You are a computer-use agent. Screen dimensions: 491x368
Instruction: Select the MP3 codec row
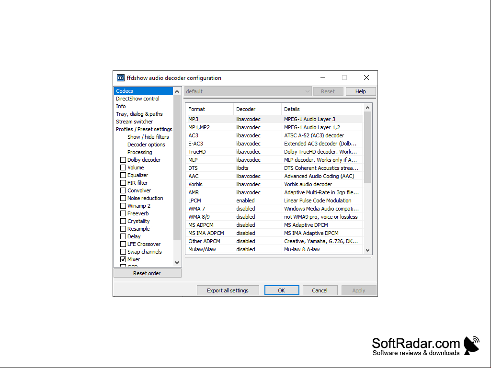click(274, 119)
